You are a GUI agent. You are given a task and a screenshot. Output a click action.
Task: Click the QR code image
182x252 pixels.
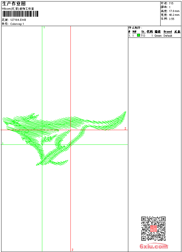pos(154,229)
